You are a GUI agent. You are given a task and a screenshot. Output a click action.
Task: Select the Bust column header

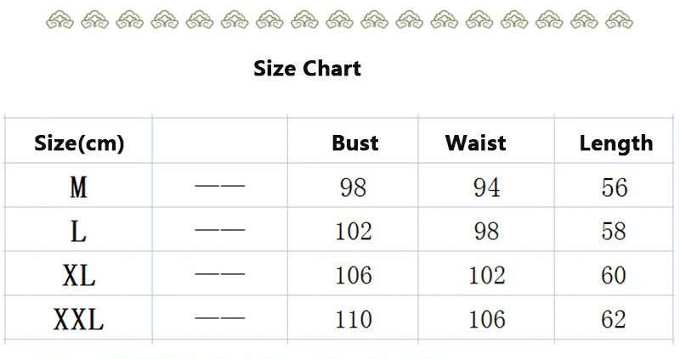pos(355,143)
